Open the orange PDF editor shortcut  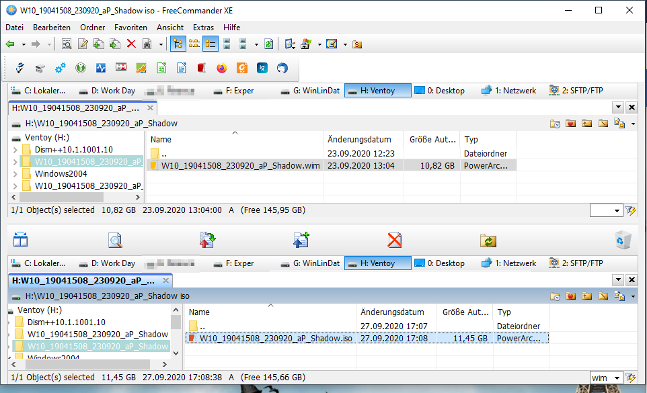coord(242,68)
